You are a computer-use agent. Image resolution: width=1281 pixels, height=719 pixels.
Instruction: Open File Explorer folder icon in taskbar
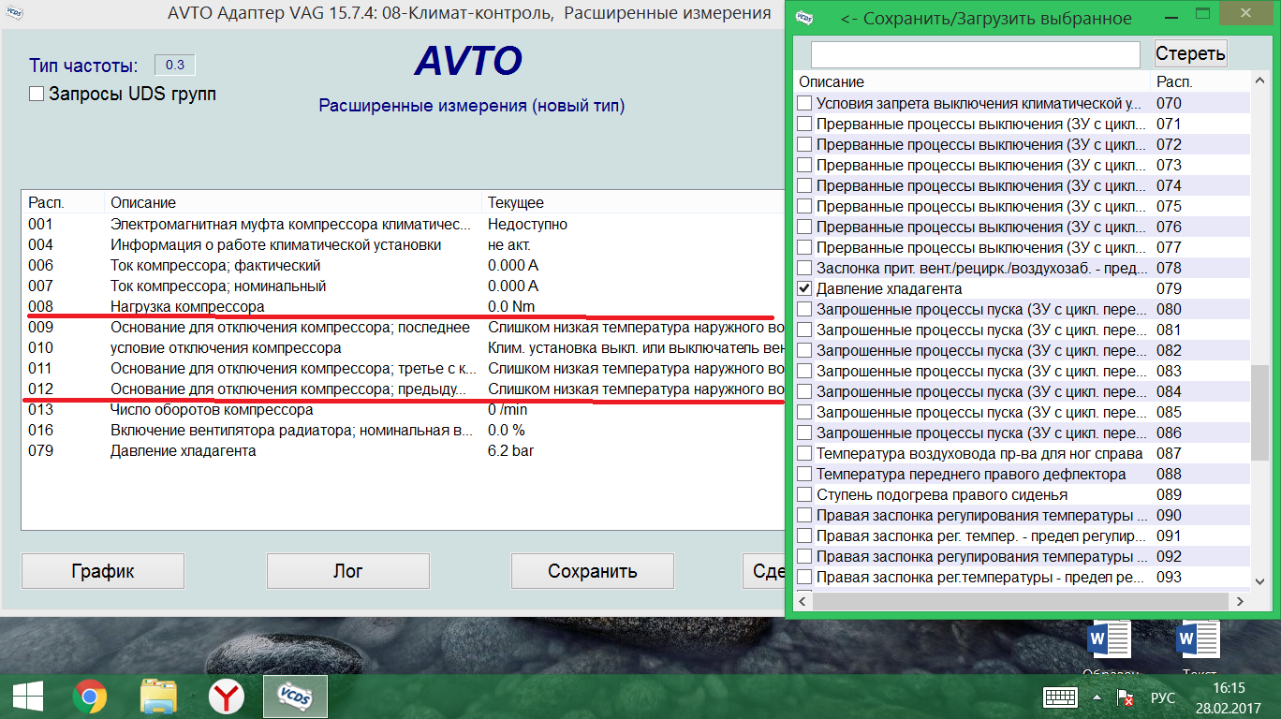click(x=158, y=697)
